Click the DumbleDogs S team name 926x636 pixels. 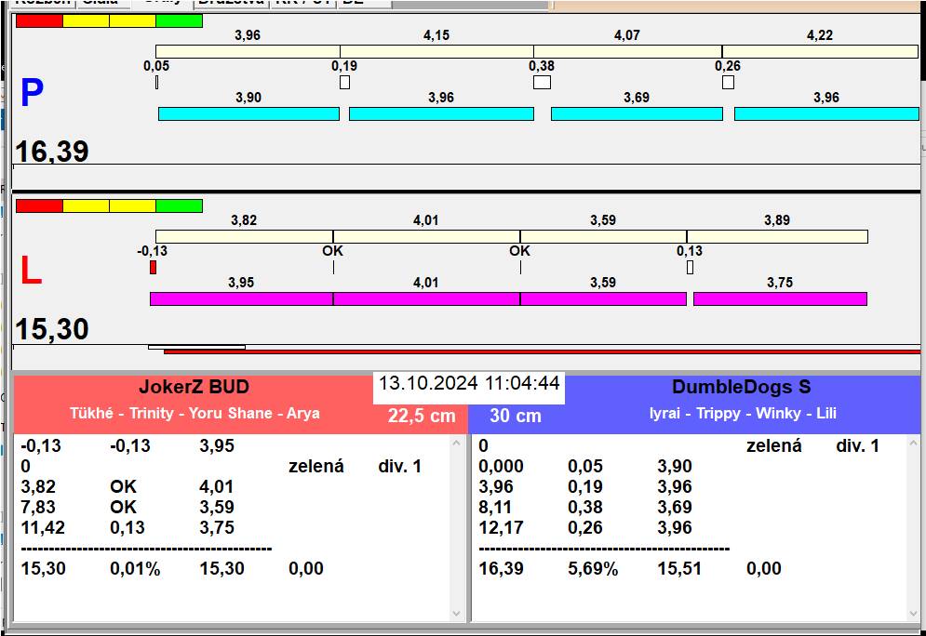742,387
